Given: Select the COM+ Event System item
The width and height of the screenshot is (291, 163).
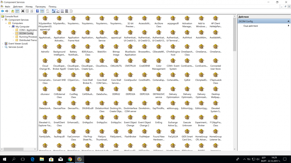Looking at the screenshot, I should [x=173, y=64].
